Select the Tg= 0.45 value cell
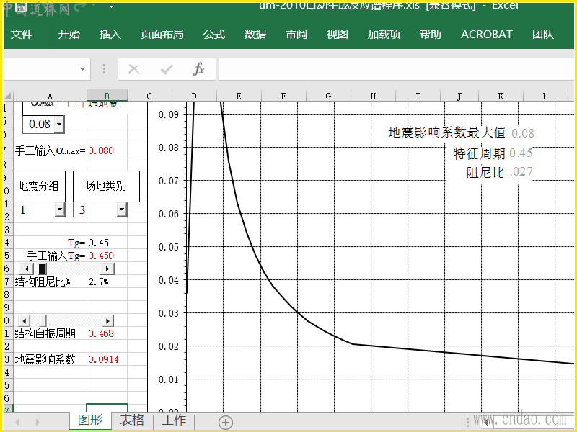 point(107,243)
